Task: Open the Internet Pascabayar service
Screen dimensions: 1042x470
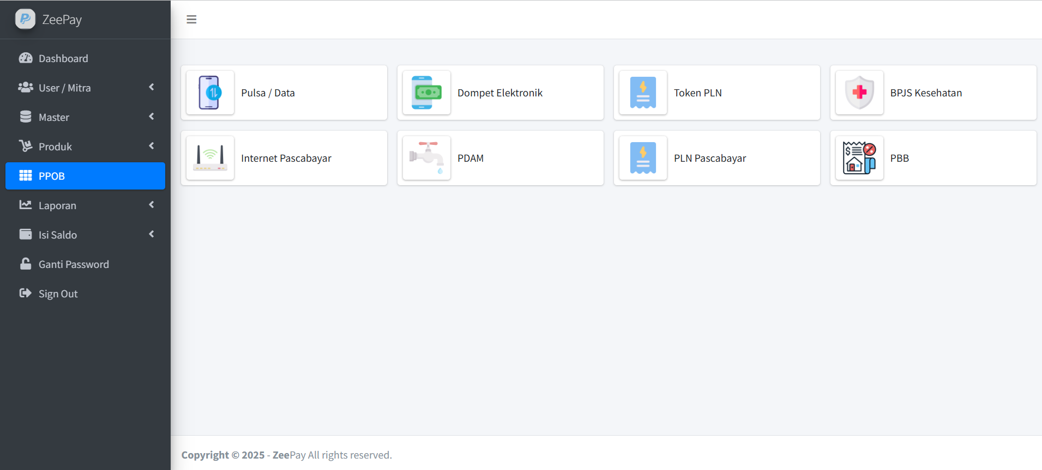Action: 284,158
